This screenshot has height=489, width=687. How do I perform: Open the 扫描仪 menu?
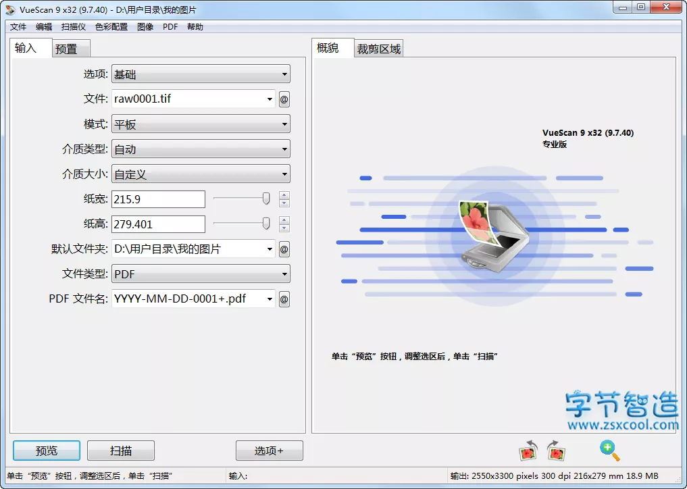pyautogui.click(x=74, y=27)
